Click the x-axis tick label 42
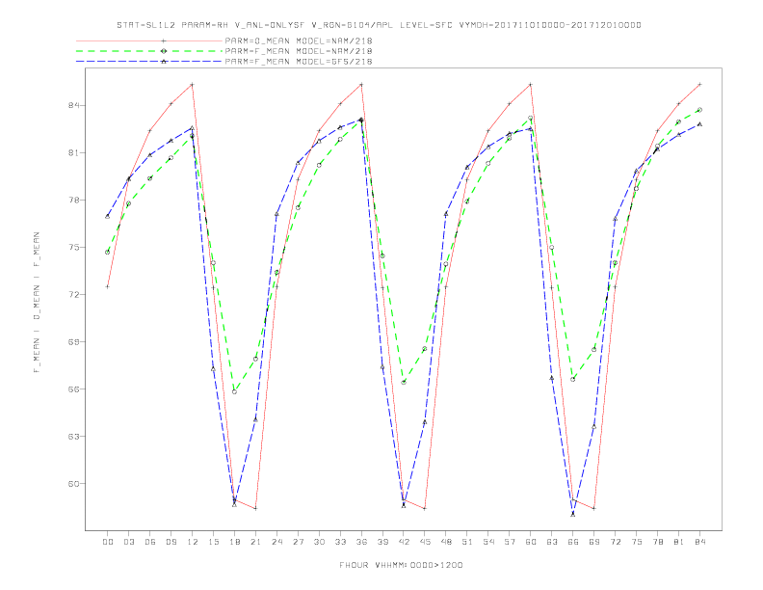This screenshot has height=590, width=763. [404, 542]
